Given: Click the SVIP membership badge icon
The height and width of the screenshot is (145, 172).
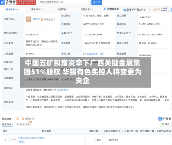Looking at the screenshot, I should [x=164, y=10].
